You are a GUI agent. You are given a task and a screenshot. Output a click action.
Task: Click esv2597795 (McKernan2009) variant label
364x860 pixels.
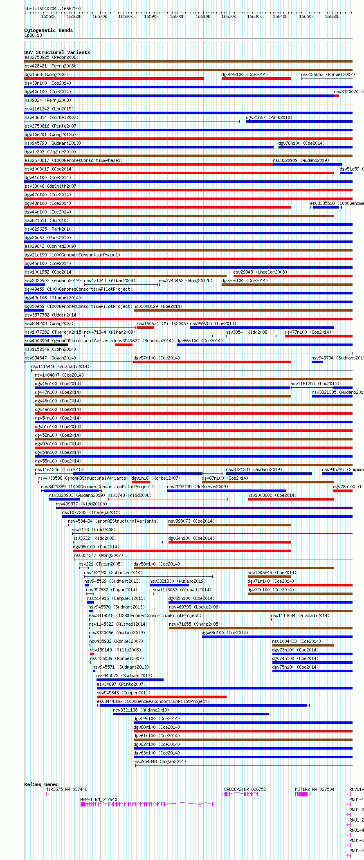[198, 487]
